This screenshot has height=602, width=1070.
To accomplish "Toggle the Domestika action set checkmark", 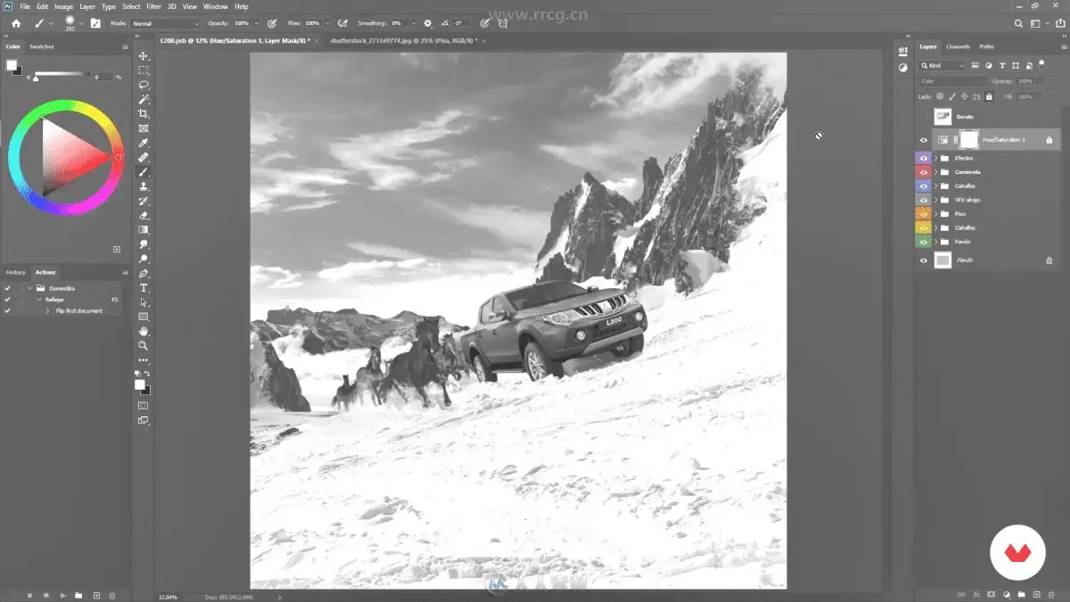I will point(7,288).
